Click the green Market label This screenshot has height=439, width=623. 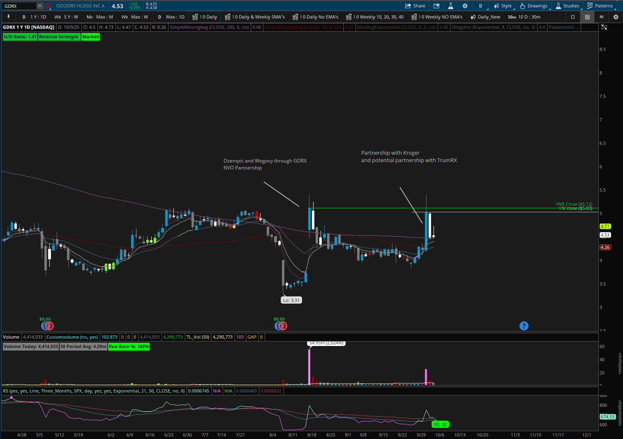pos(90,37)
